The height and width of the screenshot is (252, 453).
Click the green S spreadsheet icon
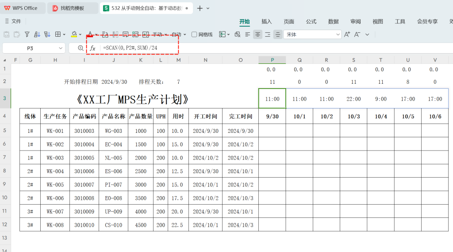[x=106, y=8]
